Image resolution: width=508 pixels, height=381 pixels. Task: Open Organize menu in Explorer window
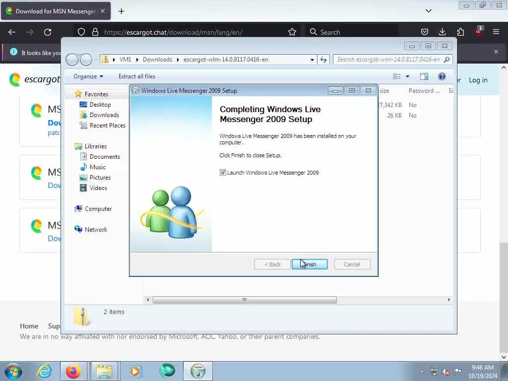tap(88, 76)
